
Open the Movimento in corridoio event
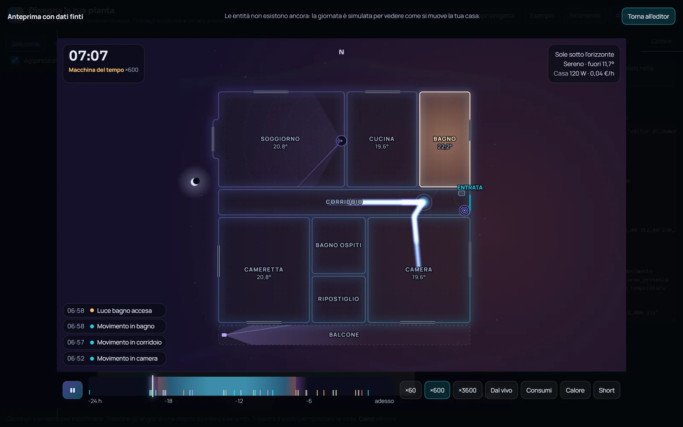tap(114, 342)
